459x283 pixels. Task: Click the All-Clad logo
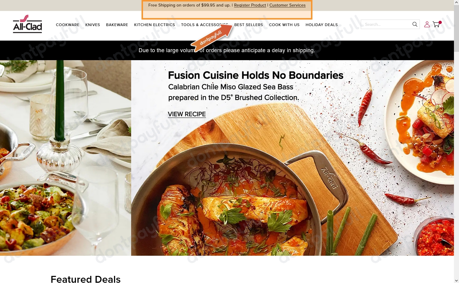[x=27, y=24]
